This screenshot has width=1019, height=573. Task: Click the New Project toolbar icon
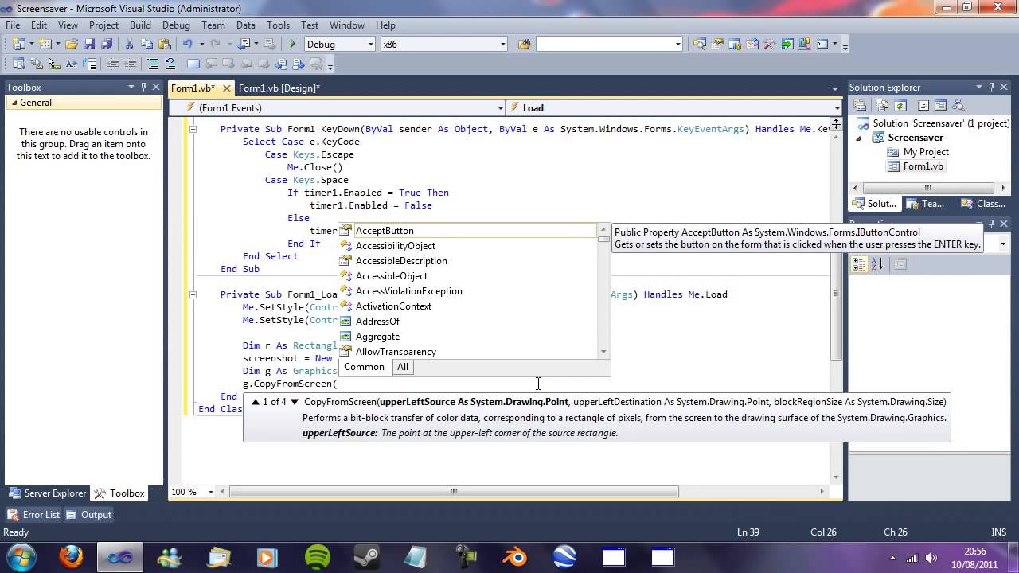coord(18,44)
